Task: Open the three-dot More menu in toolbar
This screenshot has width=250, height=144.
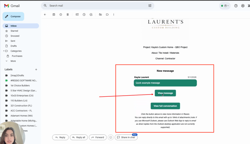Action: coord(114,15)
